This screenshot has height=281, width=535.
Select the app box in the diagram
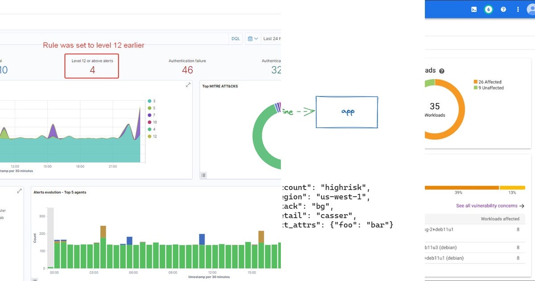(347, 112)
